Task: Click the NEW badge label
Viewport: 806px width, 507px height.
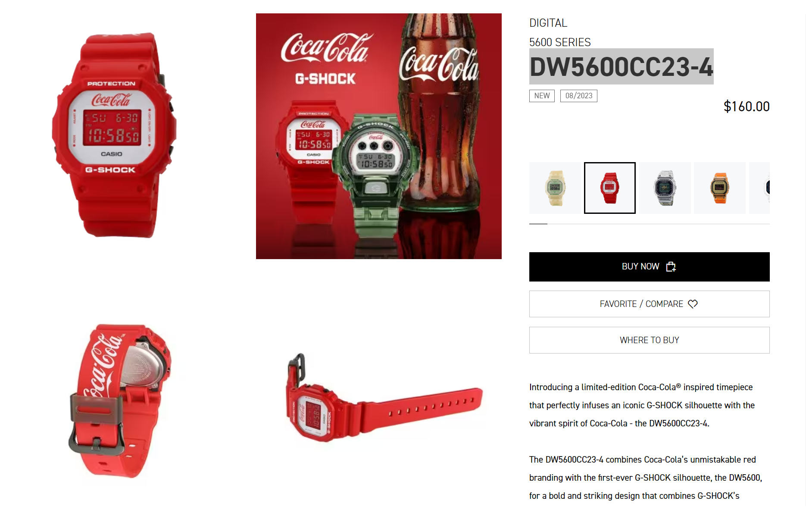Action: coord(542,96)
